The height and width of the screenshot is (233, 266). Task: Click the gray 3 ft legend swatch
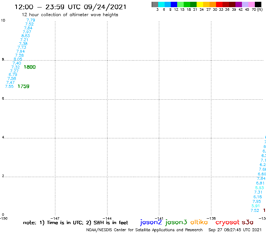tap(155, 4)
